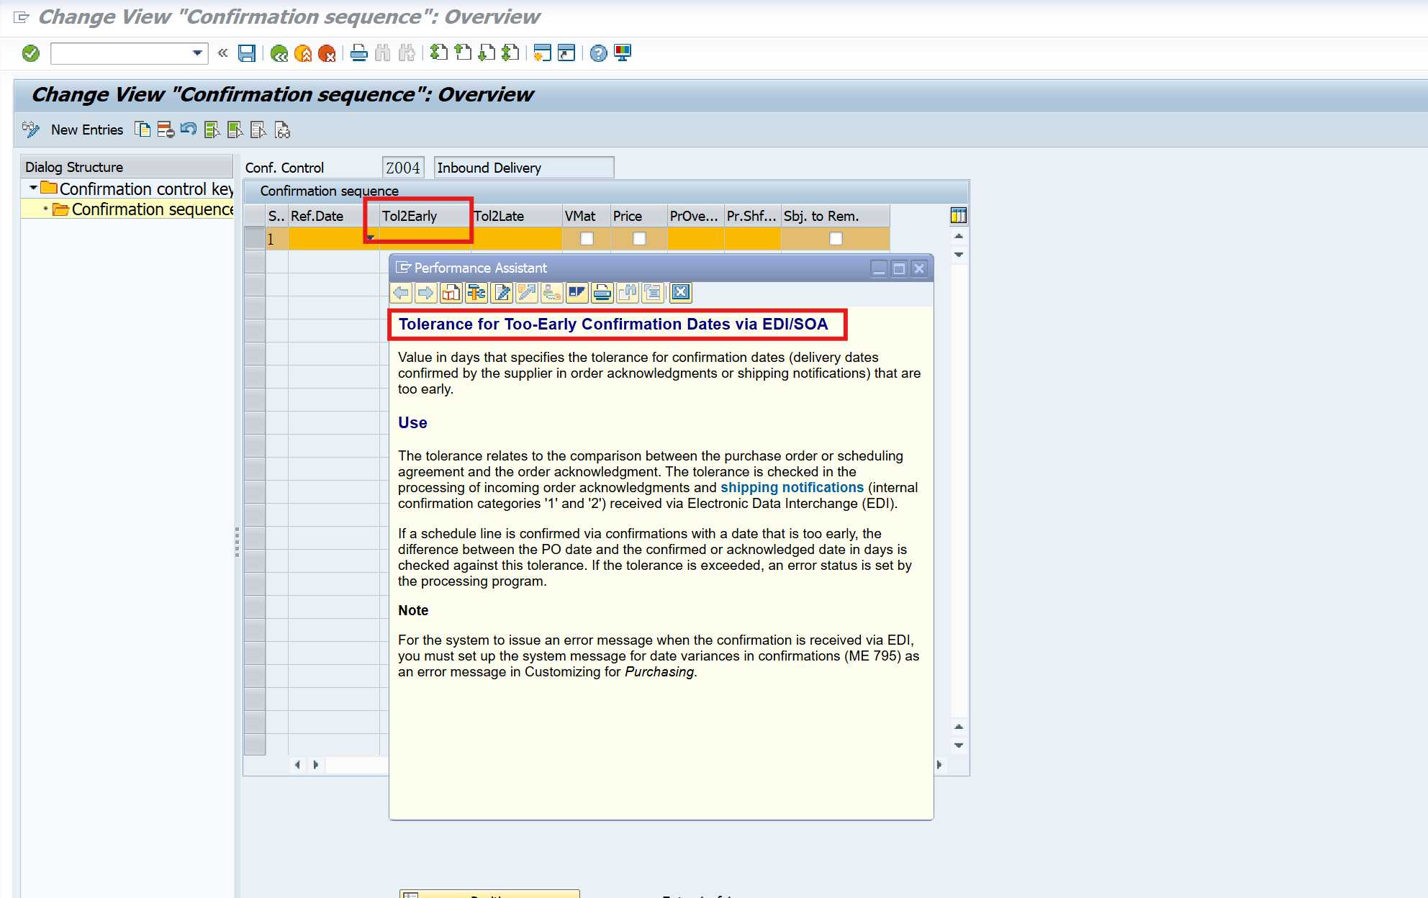Open the Ref.Date value dropdown in row 1
This screenshot has height=898, width=1428.
click(x=371, y=238)
